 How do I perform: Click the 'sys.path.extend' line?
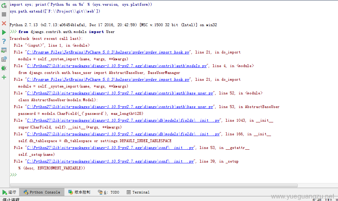pos(55,11)
